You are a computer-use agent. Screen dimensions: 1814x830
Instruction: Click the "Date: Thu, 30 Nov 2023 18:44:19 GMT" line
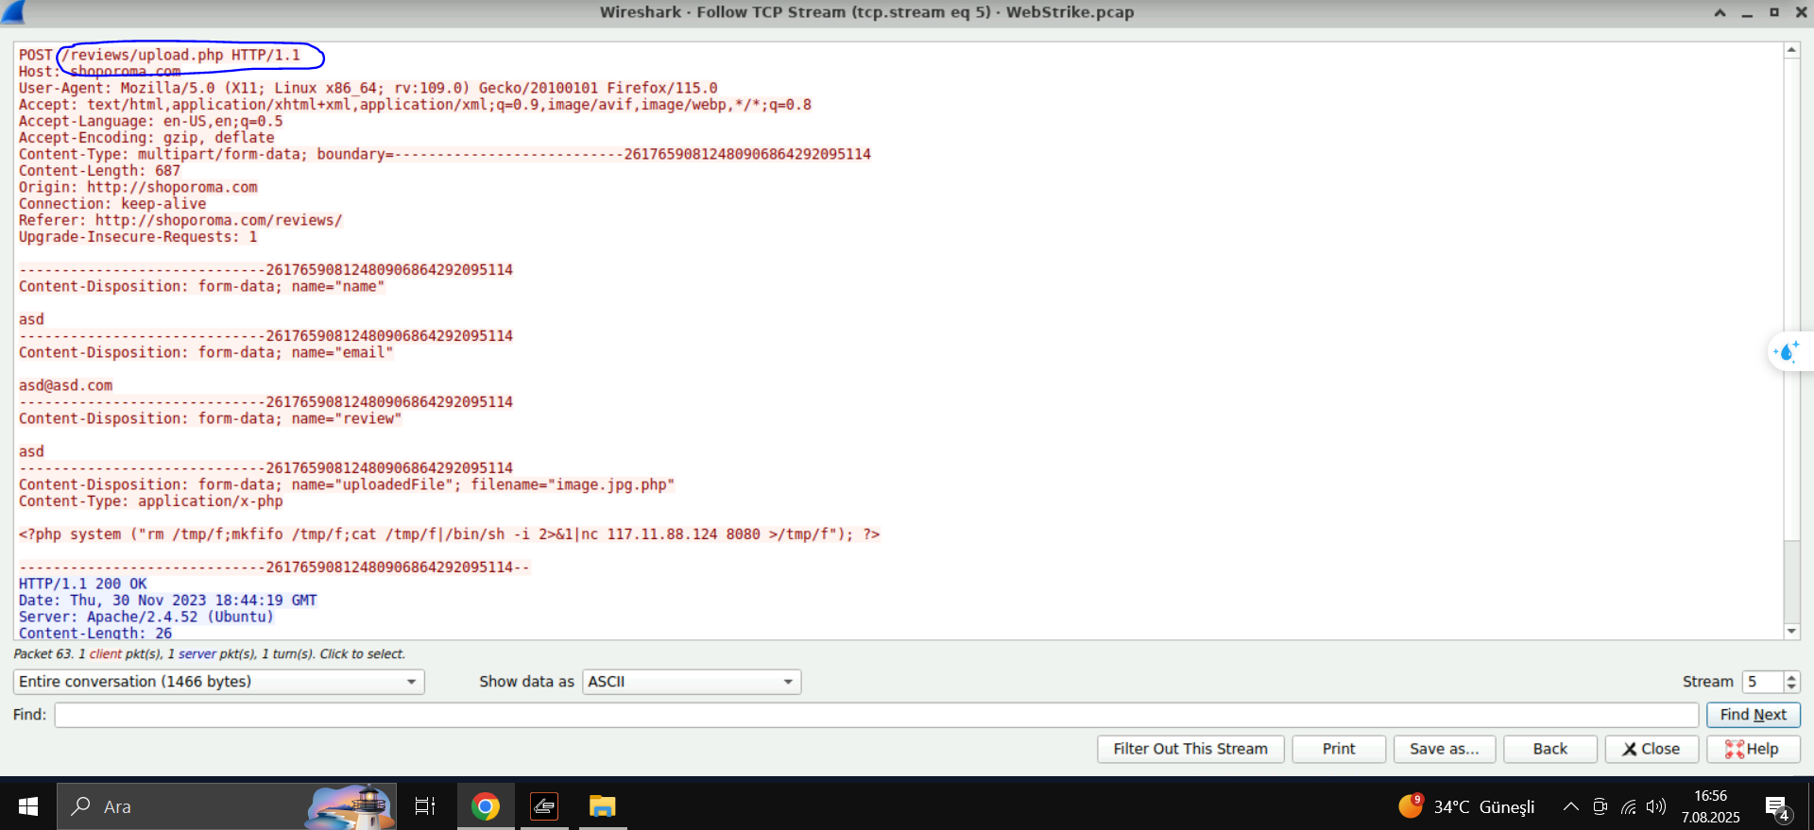(168, 601)
